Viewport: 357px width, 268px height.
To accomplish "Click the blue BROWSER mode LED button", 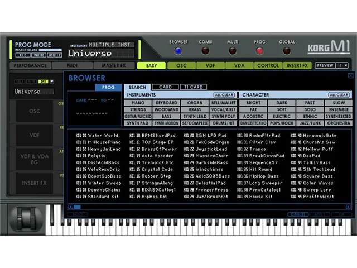I will click(x=178, y=51).
